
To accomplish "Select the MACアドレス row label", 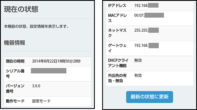I will (x=118, y=18).
